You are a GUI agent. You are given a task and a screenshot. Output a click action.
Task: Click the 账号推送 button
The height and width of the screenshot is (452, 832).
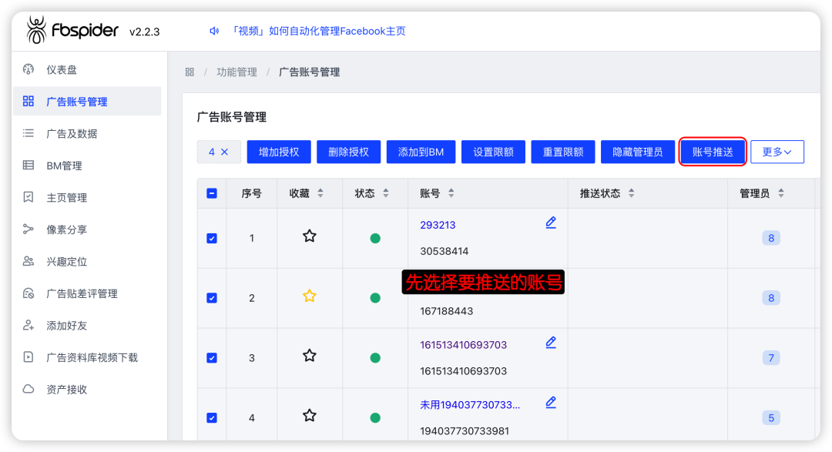click(712, 152)
